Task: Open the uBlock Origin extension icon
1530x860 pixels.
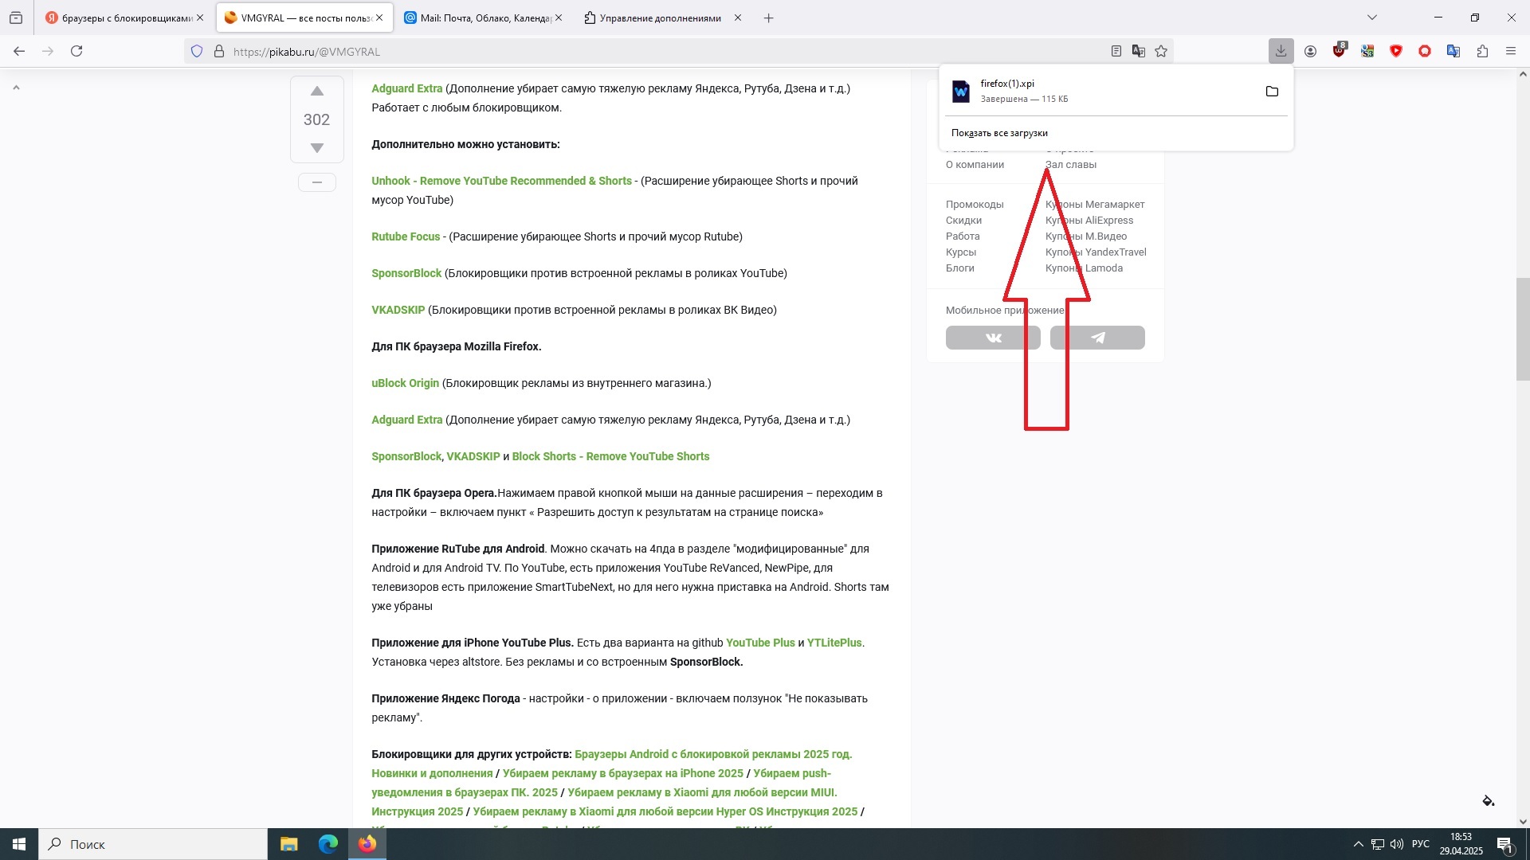Action: click(x=1339, y=51)
